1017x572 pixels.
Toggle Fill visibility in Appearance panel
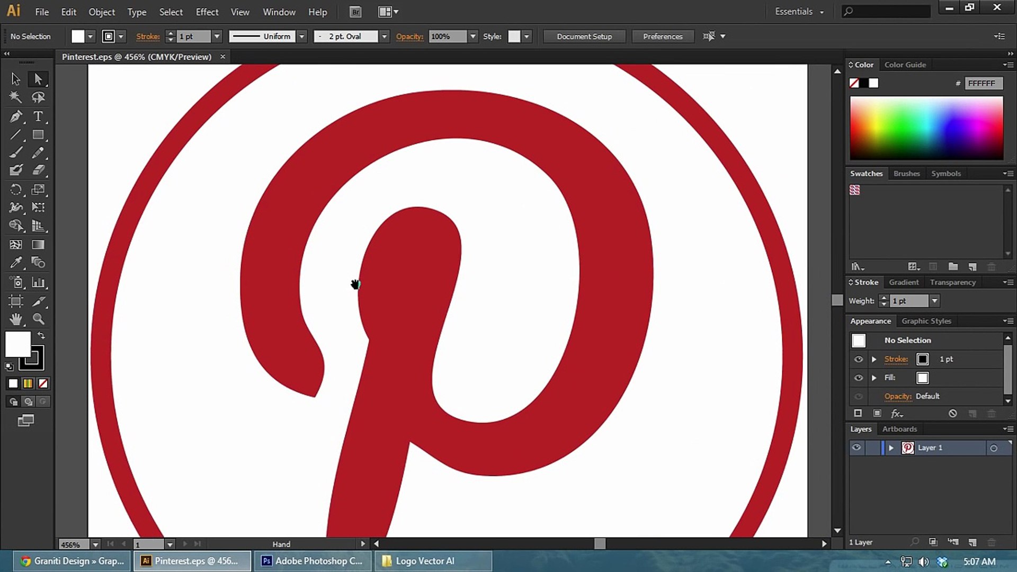coord(859,378)
